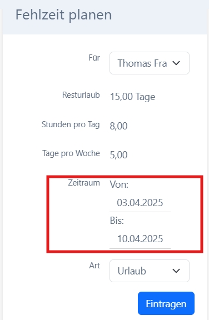
Task: Click the Resturlaub label
Action: click(x=81, y=95)
